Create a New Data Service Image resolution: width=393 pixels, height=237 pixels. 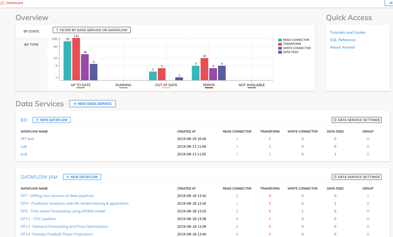click(92, 104)
